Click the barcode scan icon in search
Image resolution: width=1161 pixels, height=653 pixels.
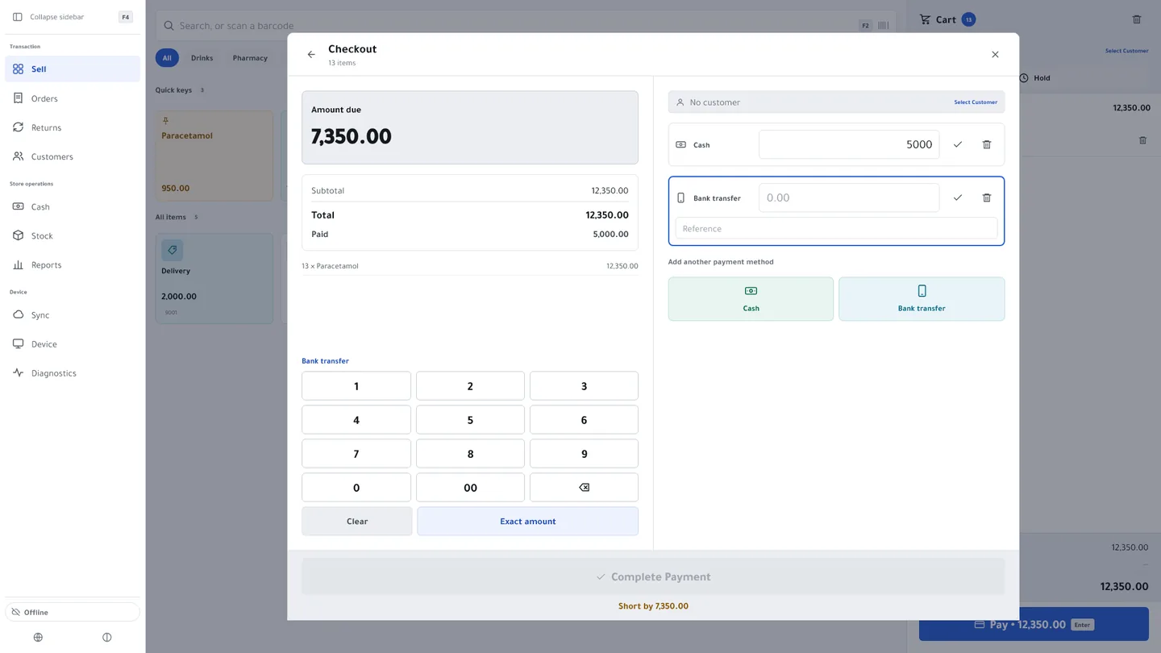884,26
